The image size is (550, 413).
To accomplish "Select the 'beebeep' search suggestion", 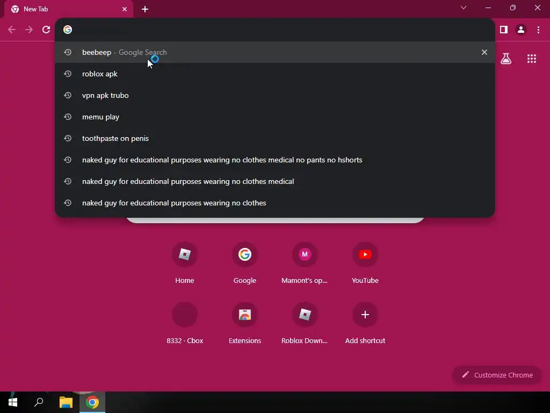I will point(275,52).
